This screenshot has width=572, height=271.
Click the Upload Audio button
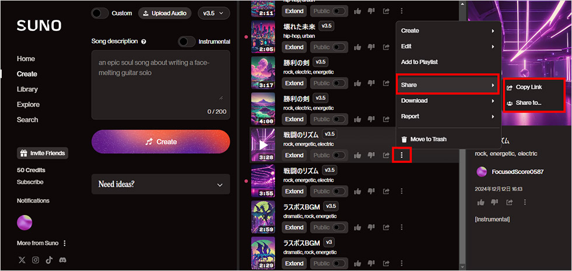pos(165,13)
